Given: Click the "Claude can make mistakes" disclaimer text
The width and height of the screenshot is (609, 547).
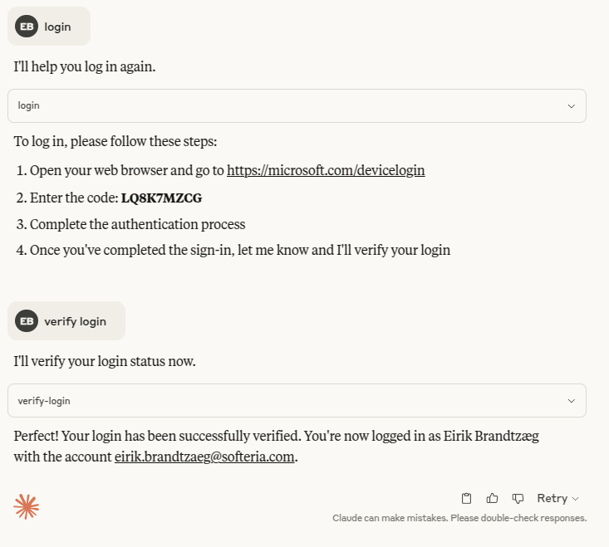Looking at the screenshot, I should tap(459, 518).
